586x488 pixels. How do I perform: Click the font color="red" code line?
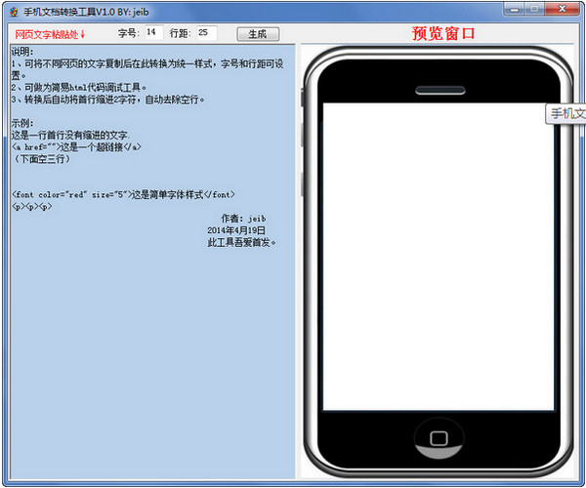point(123,194)
